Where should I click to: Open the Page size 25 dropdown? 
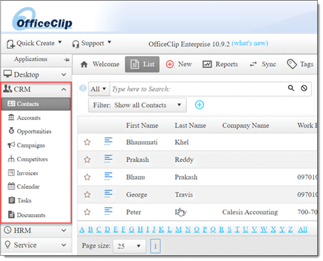(129, 246)
